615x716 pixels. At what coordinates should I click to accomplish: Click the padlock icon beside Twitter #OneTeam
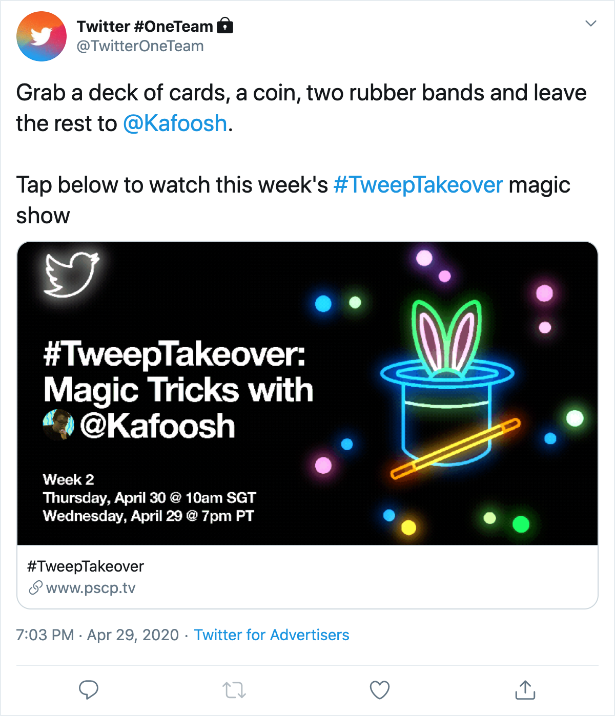[x=225, y=25]
